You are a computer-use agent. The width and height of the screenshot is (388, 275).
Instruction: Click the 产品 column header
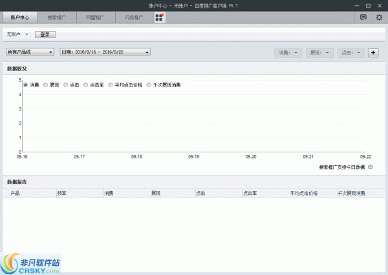point(33,193)
